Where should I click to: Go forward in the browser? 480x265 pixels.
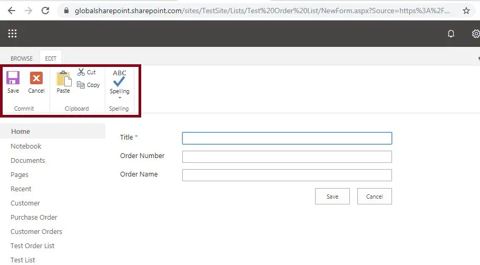pos(28,11)
